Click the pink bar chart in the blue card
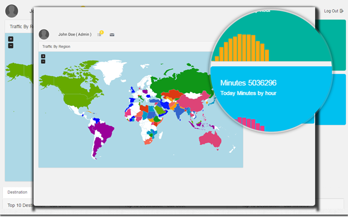This screenshot has width=348, height=219. pyautogui.click(x=251, y=124)
